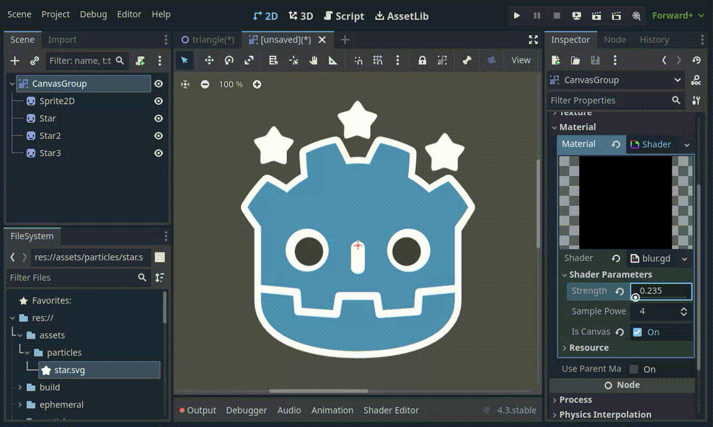Select the Select Mode arrow tool
The height and width of the screenshot is (427, 713).
click(185, 60)
